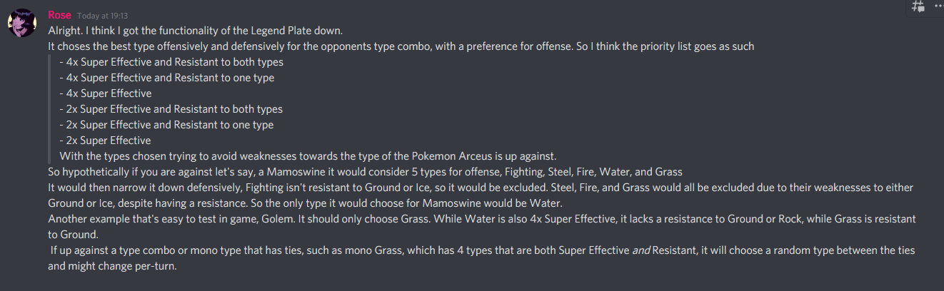
Task: Click '2x Super Effective and Resistant to both types'
Action: click(x=171, y=109)
